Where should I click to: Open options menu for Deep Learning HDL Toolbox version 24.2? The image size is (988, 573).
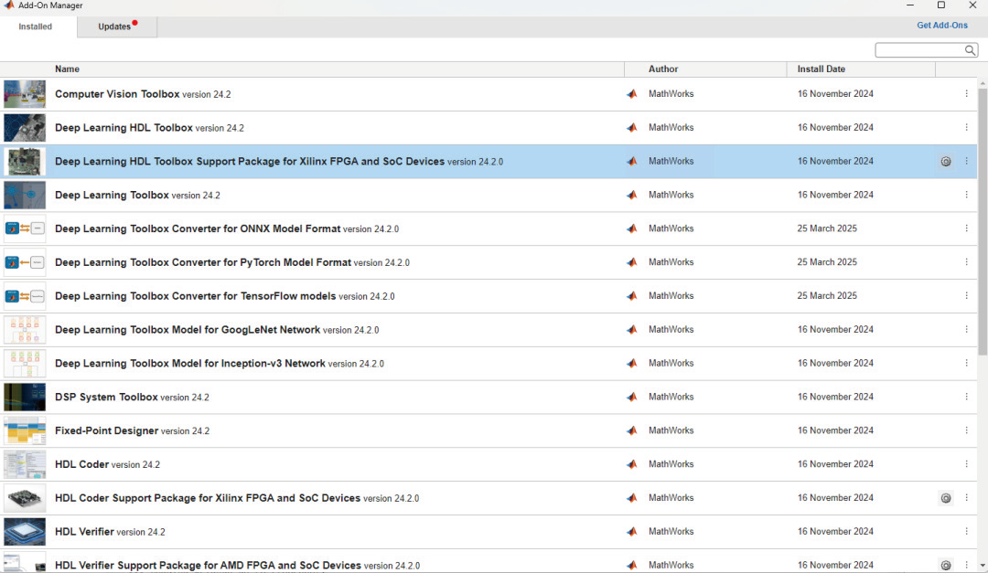(966, 127)
